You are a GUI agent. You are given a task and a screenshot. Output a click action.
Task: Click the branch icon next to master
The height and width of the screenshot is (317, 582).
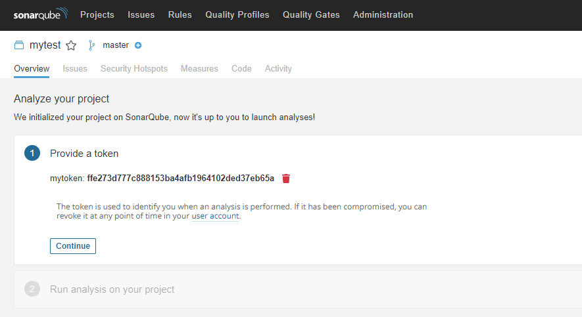91,45
